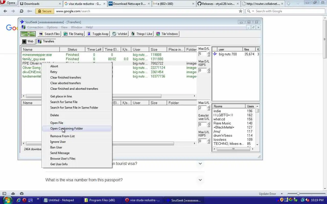Select user big nuts 700 in user list
327x204 pixels.
(x=236, y=54)
